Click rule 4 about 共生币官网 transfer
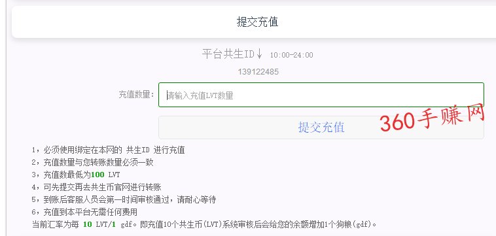The width and height of the screenshot is (496, 236). pyautogui.click(x=96, y=187)
